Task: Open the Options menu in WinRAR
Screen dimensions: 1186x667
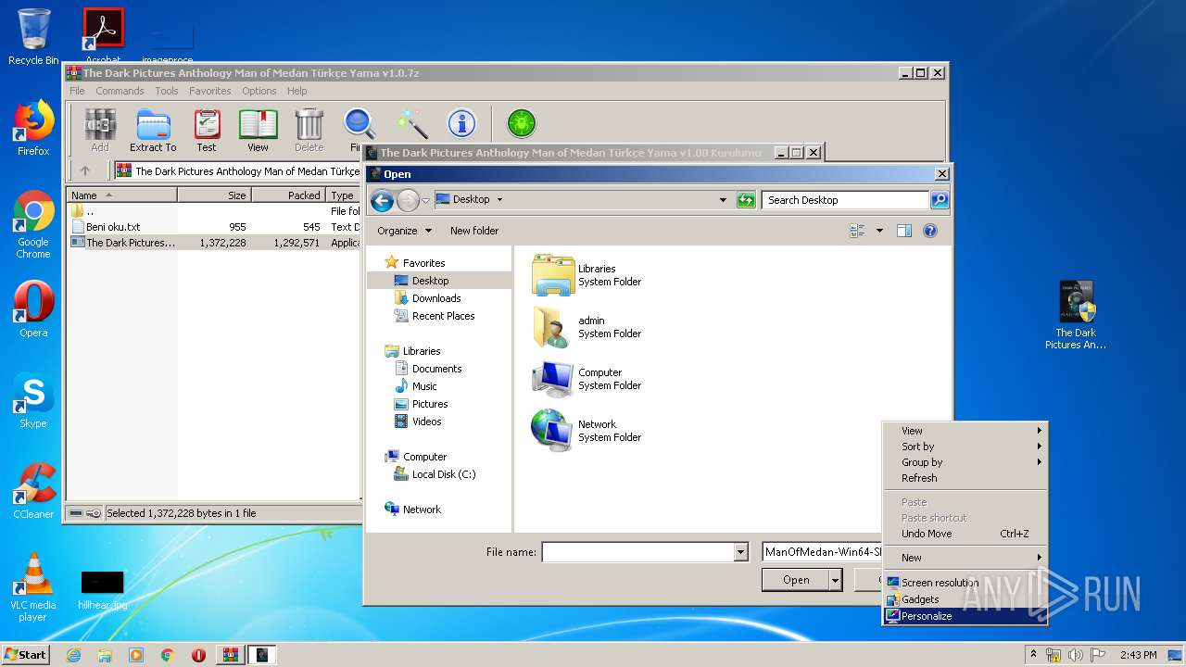Action: 259,91
